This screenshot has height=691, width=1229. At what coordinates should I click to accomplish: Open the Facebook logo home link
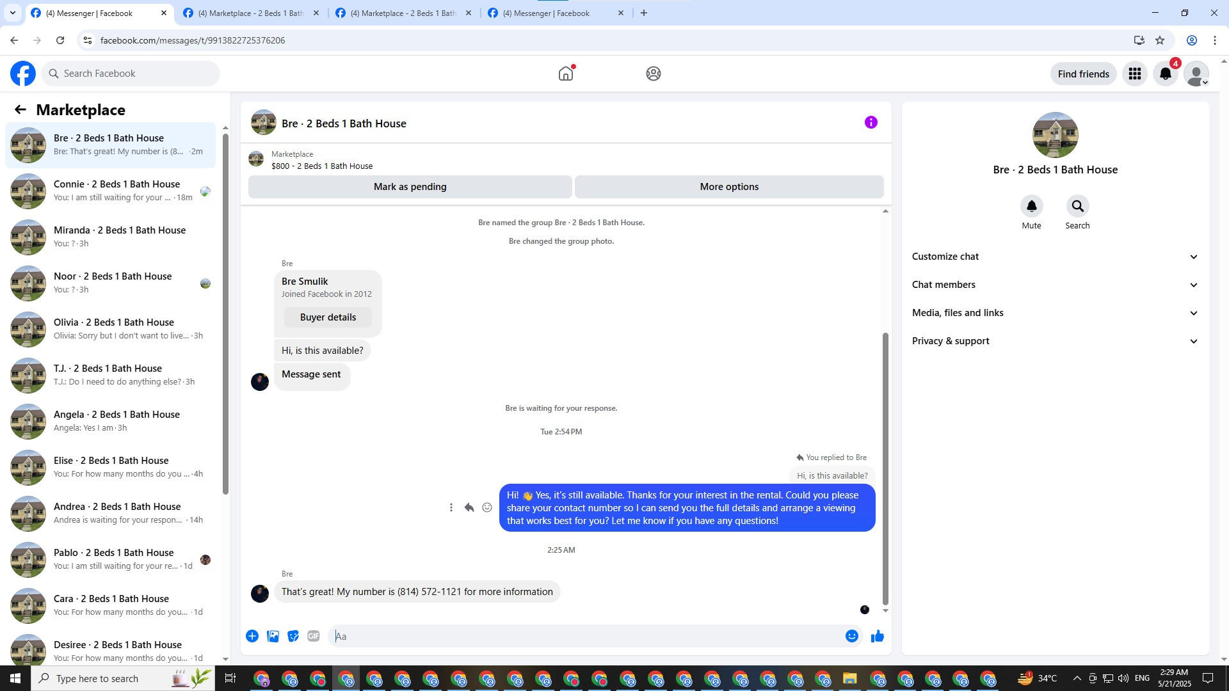(23, 74)
